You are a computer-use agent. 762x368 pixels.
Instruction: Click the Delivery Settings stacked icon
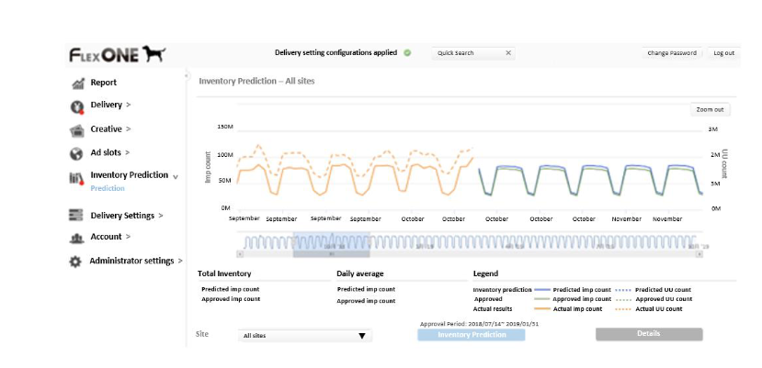pos(77,216)
